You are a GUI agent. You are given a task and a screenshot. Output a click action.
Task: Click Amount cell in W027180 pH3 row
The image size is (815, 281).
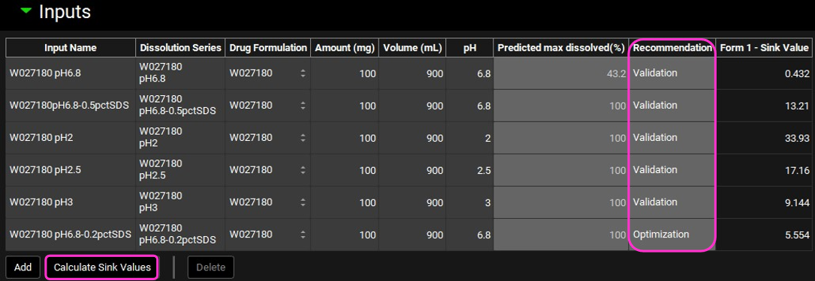pyautogui.click(x=345, y=202)
